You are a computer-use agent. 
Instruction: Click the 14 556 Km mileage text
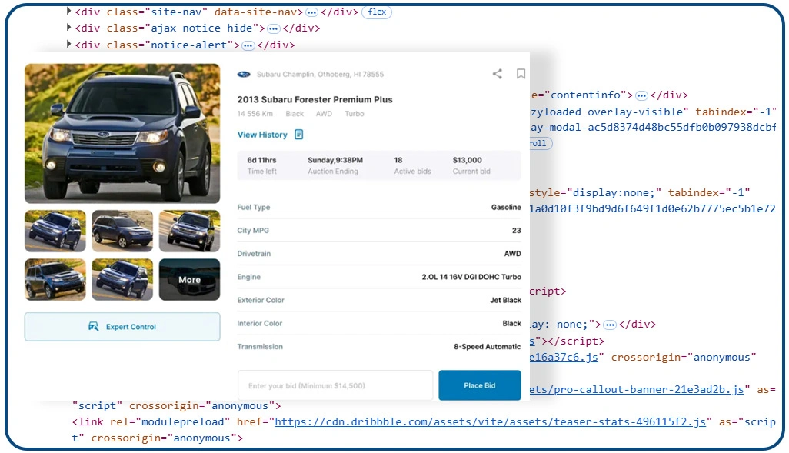coord(255,114)
